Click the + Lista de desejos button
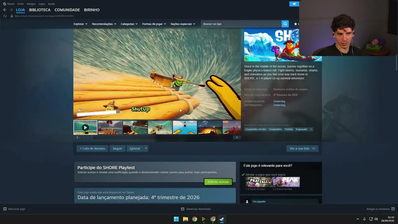 (x=92, y=148)
